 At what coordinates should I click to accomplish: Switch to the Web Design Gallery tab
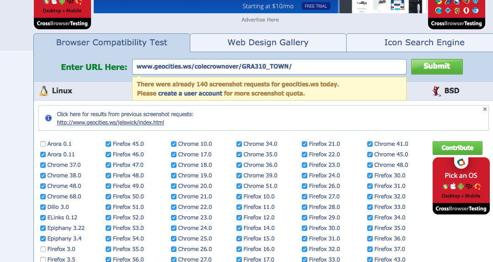click(x=268, y=43)
